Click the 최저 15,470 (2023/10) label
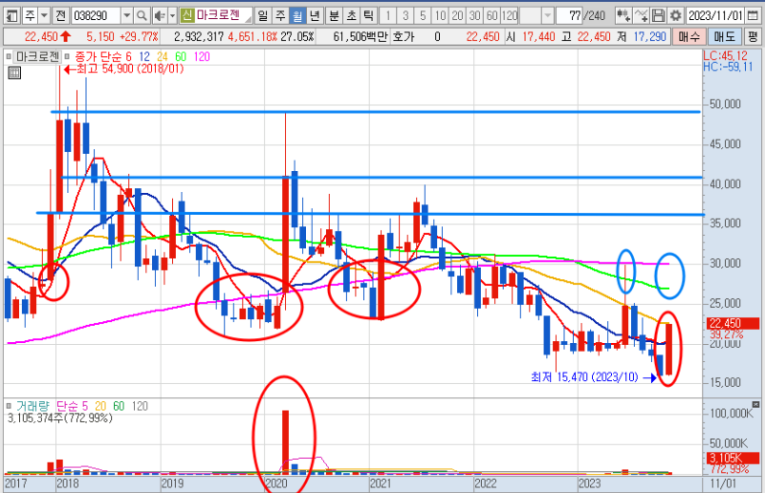This screenshot has width=765, height=493. click(584, 377)
